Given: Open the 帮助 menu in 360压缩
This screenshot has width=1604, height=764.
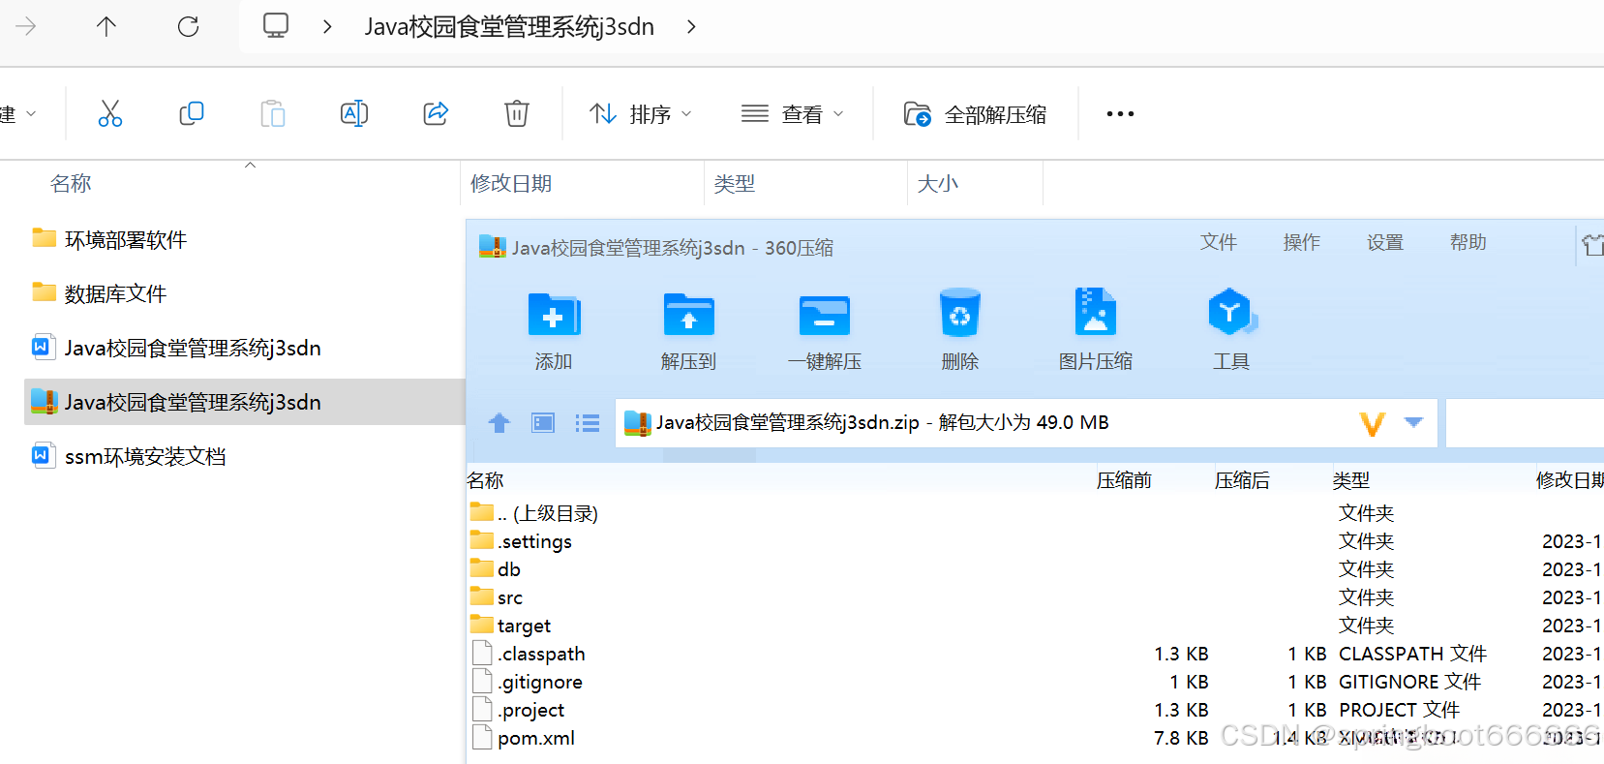Looking at the screenshot, I should [1468, 242].
